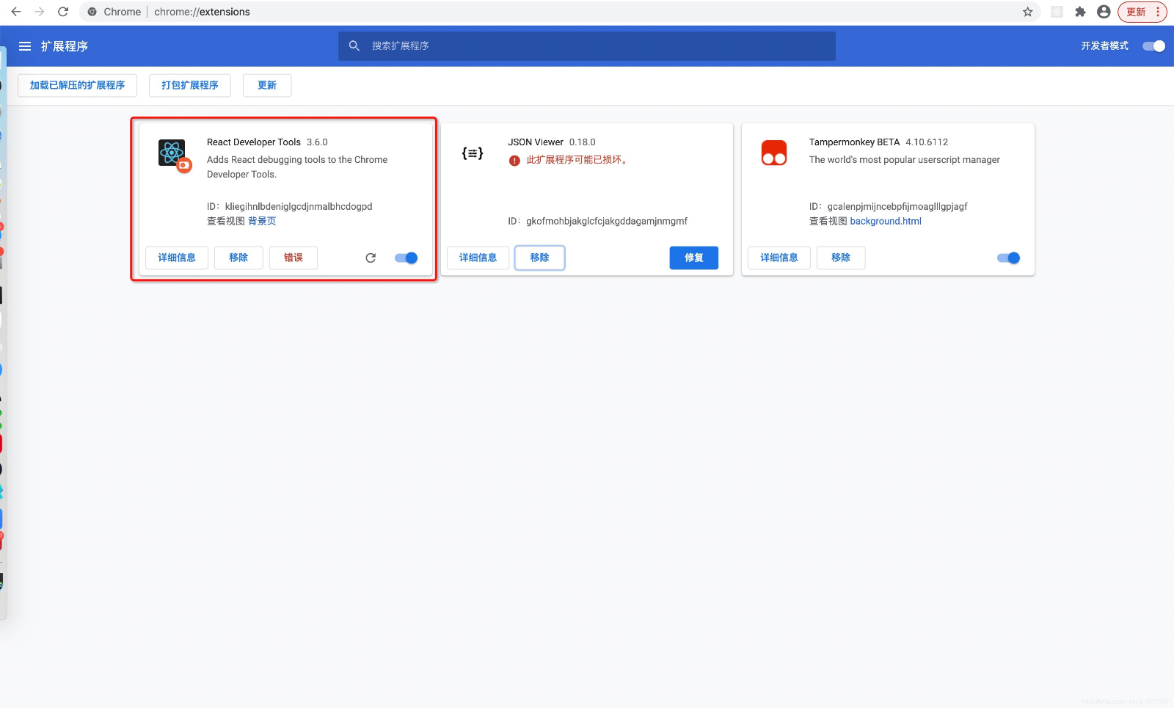Click JSON Viewer corrupted warning icon

514,161
